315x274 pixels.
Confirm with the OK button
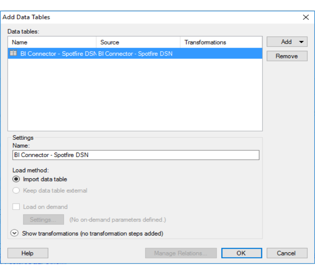(x=242, y=253)
